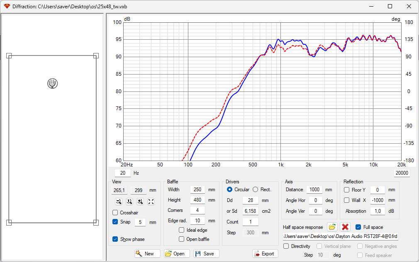Enable Floor Y reflection checkbox
This screenshot has width=419, height=262.
346,190
